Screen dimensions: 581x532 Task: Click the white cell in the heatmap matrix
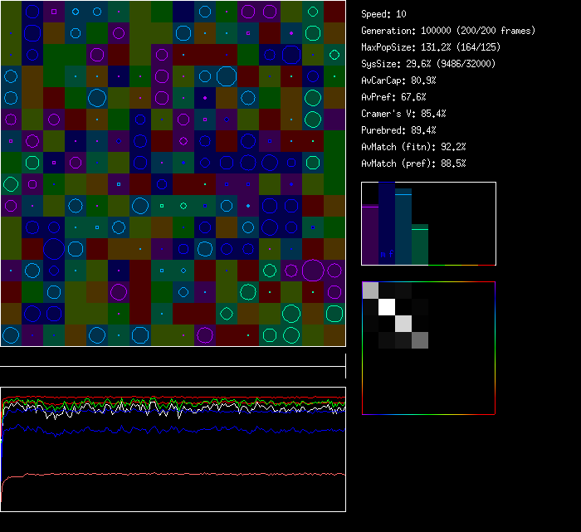pos(387,307)
